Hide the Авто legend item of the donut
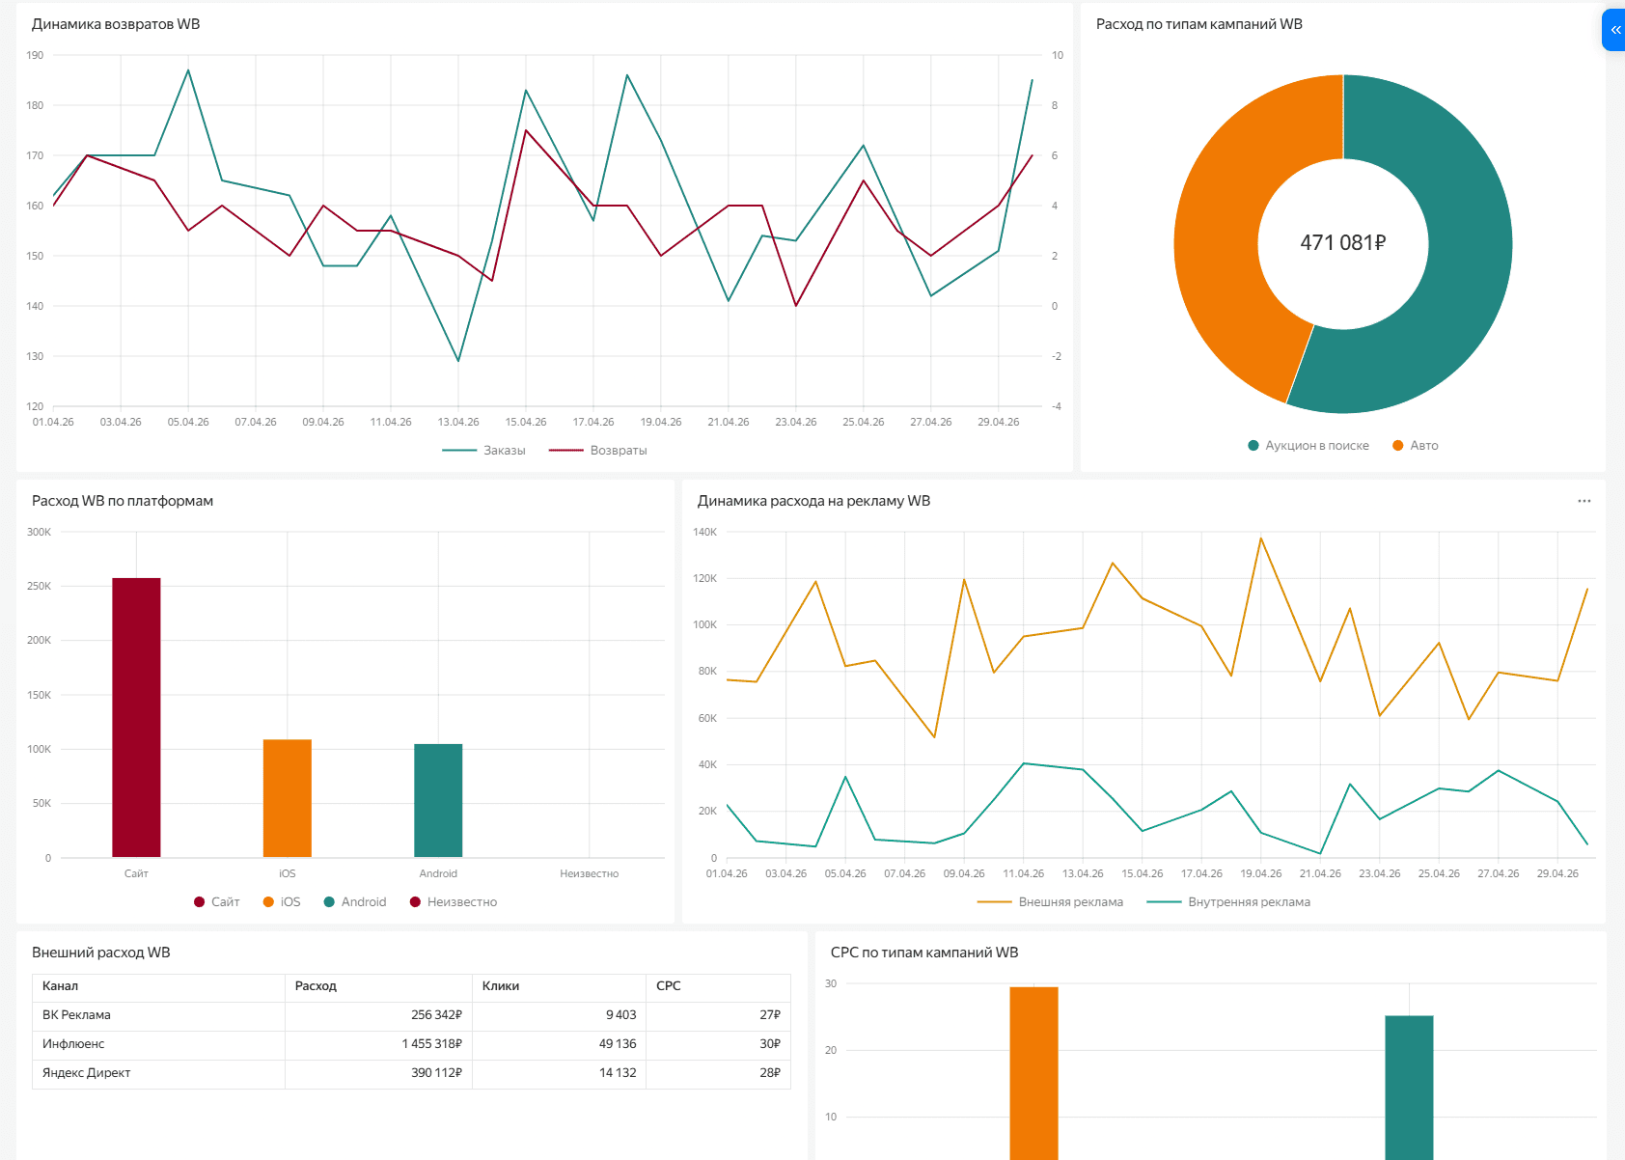 pyautogui.click(x=1416, y=446)
